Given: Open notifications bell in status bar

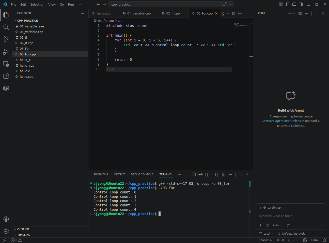Looking at the screenshot, I should (x=324, y=240).
